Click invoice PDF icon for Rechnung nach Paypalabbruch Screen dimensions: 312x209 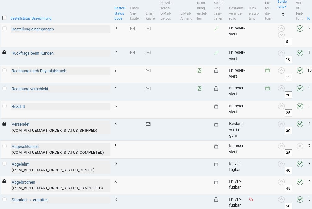pyautogui.click(x=200, y=70)
